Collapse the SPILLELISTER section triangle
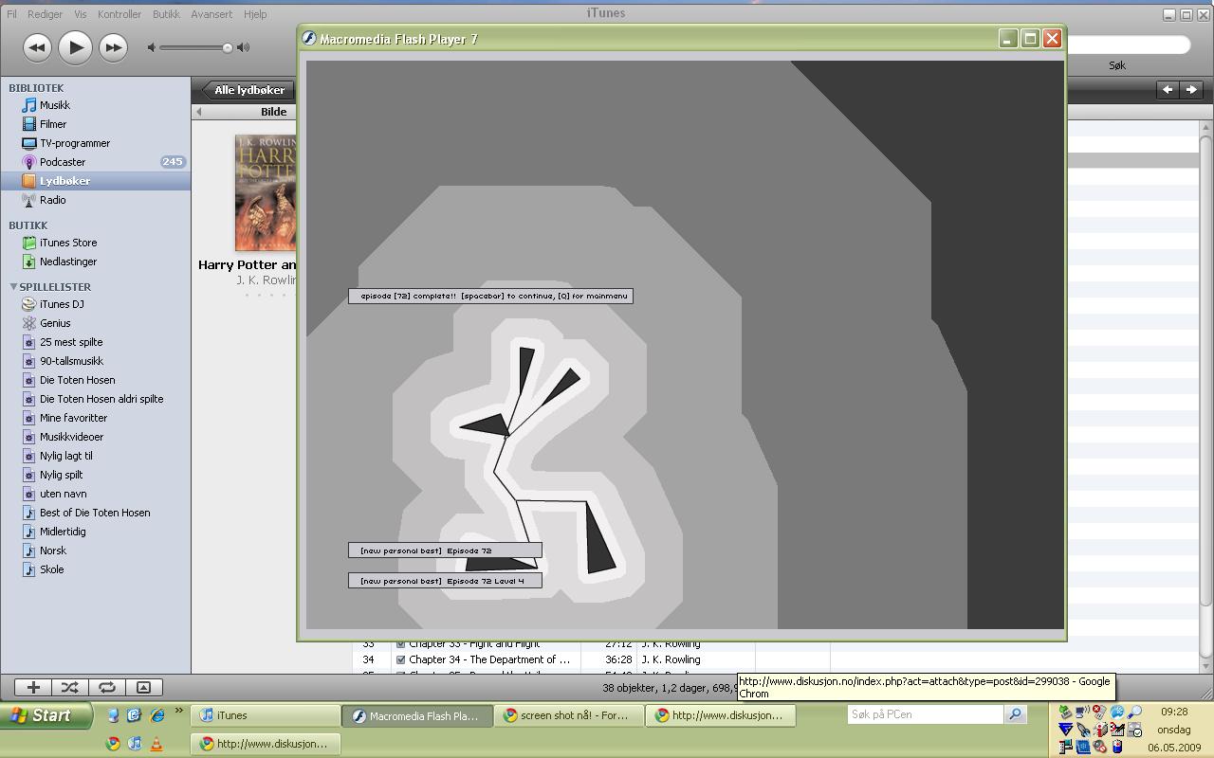The image size is (1214, 758). 13,286
